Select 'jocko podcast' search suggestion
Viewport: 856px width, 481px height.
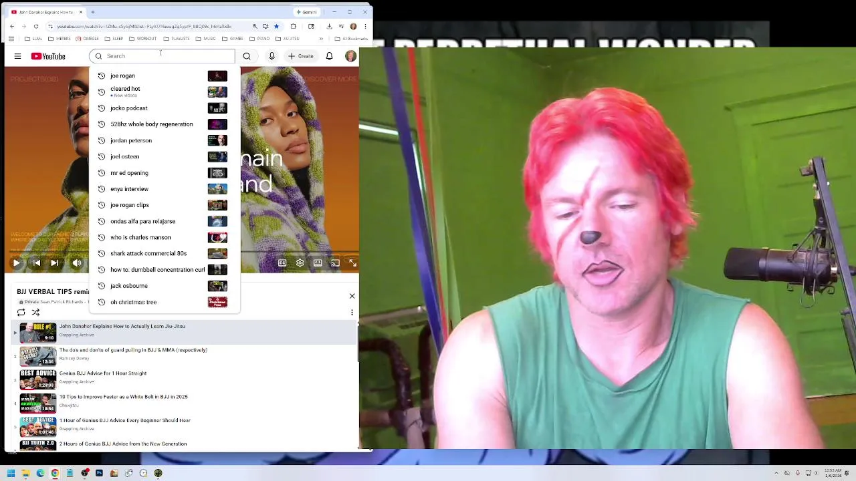click(x=165, y=108)
